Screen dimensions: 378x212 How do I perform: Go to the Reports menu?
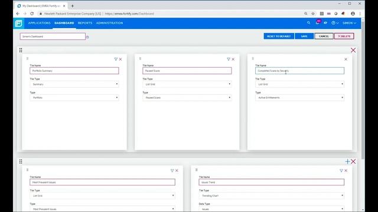[x=85, y=23]
